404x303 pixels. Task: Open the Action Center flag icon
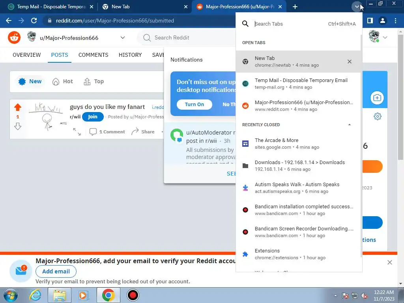tap(345, 296)
